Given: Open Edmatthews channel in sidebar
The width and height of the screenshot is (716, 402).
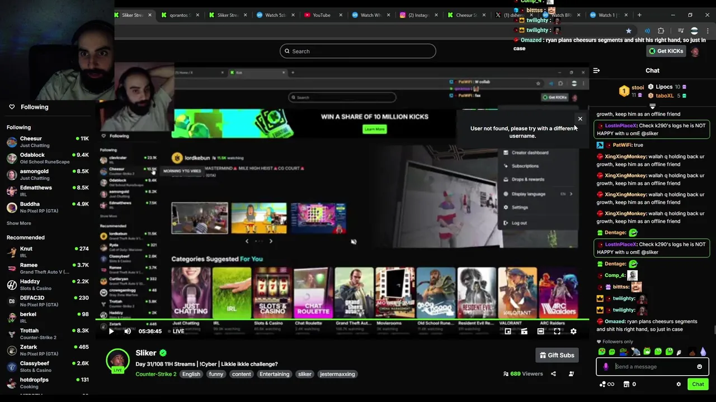Looking at the screenshot, I should (47, 191).
